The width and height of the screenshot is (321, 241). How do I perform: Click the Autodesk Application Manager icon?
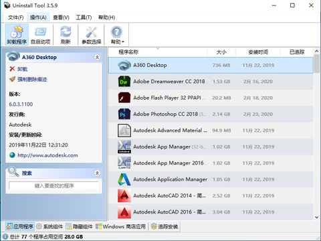point(124,179)
